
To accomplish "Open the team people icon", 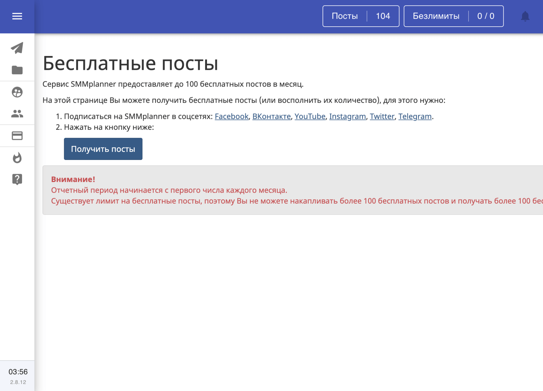I will [17, 114].
